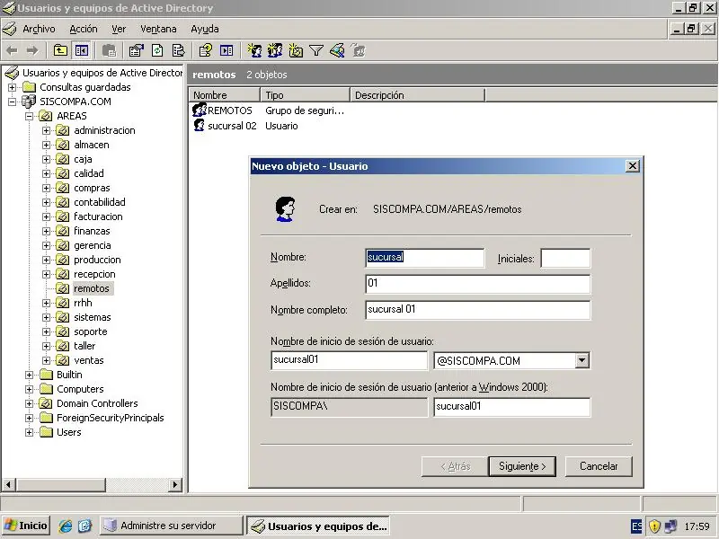Open the Ayuda menu

coord(205,29)
